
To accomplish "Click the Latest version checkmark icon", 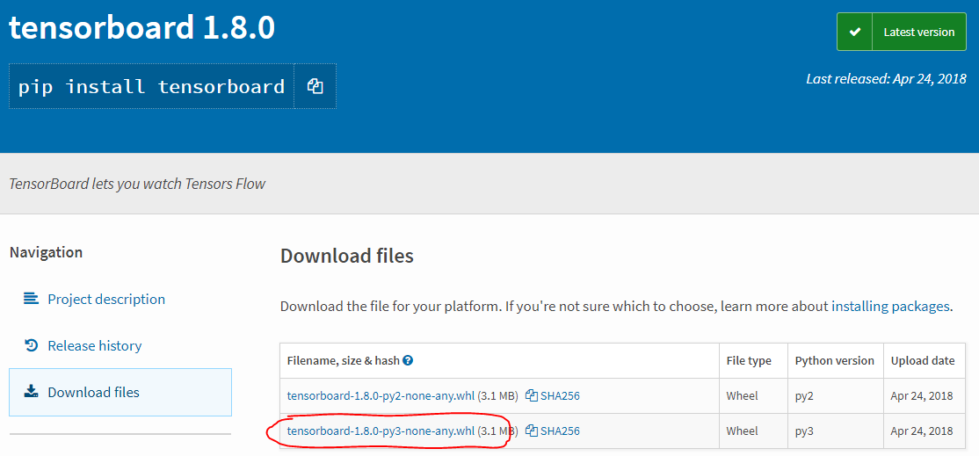I will coord(854,32).
